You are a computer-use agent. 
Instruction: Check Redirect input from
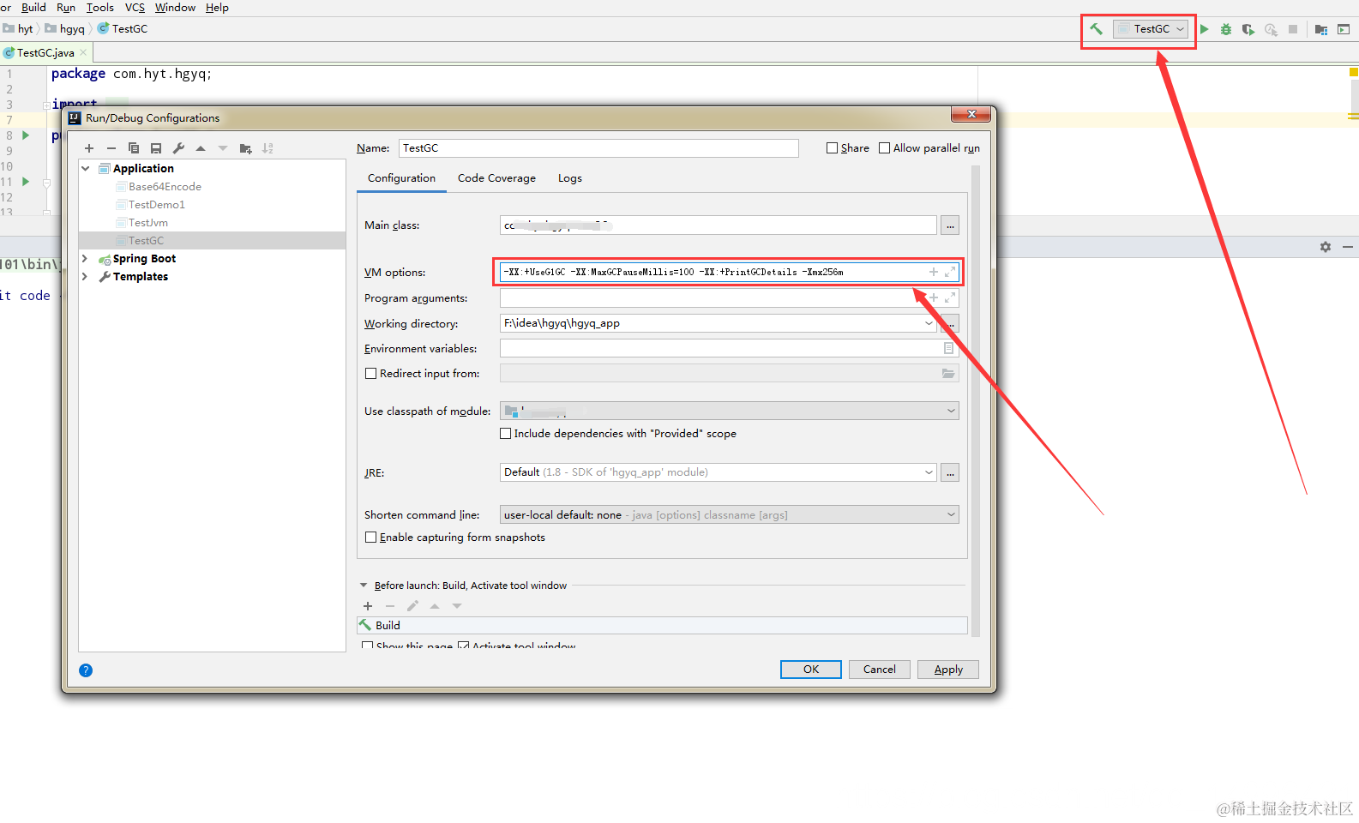click(x=370, y=374)
